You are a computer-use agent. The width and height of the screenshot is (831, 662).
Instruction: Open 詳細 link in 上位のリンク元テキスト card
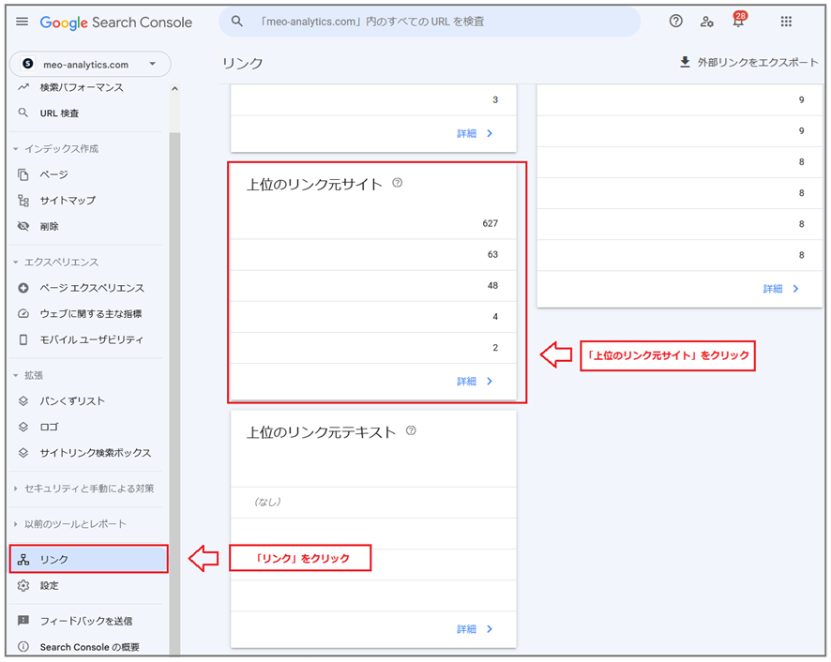(x=475, y=629)
